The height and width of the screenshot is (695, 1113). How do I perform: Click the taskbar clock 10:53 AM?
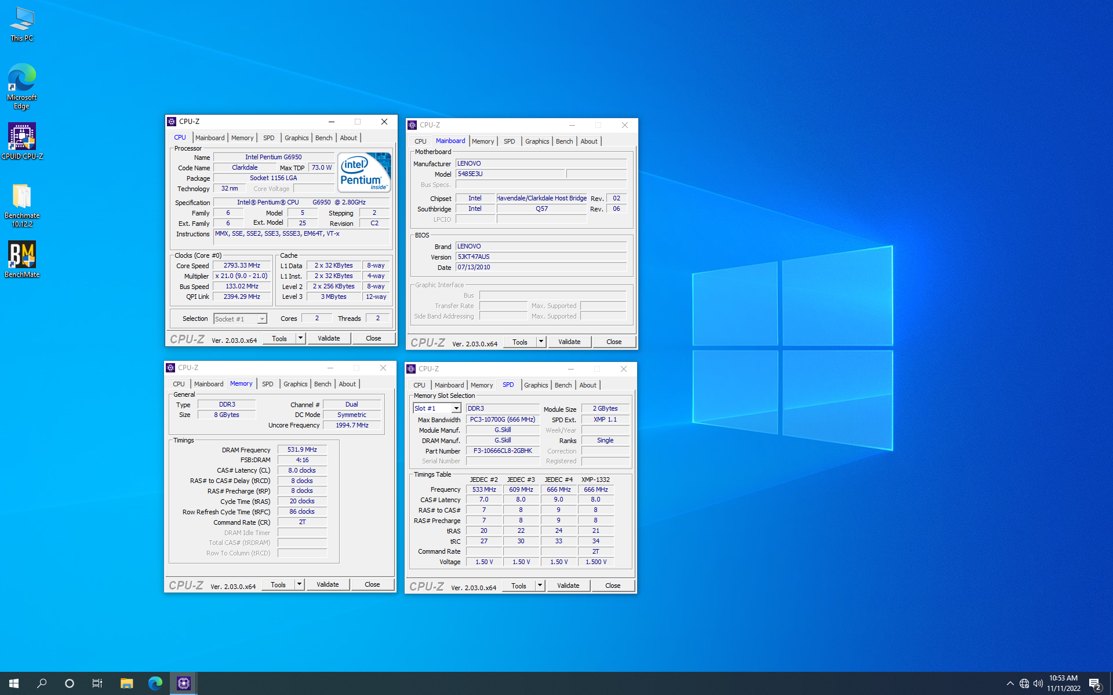tap(1063, 678)
